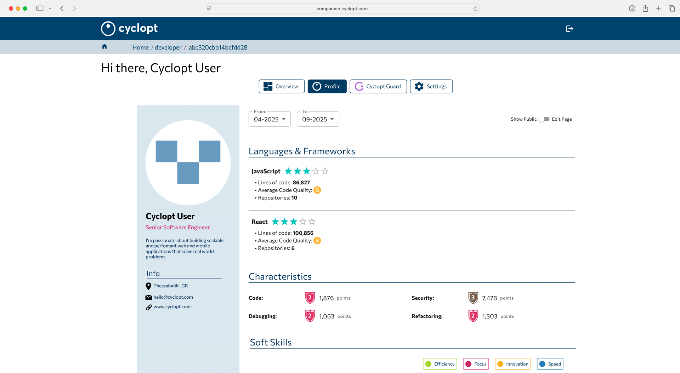Click the Settings gear icon
The image size is (680, 373).
(419, 86)
